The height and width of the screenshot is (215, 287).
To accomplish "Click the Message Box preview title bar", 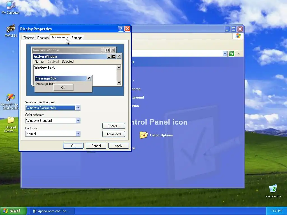I will click(63, 78).
